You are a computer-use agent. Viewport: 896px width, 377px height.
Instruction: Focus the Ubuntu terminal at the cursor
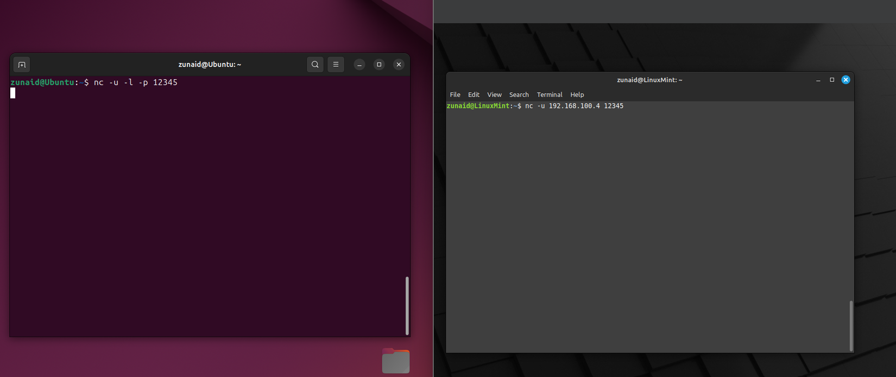click(x=13, y=93)
